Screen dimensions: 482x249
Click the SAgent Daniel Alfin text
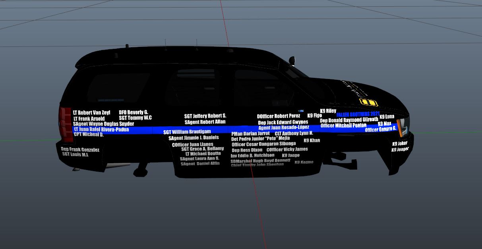pyautogui.click(x=200, y=164)
